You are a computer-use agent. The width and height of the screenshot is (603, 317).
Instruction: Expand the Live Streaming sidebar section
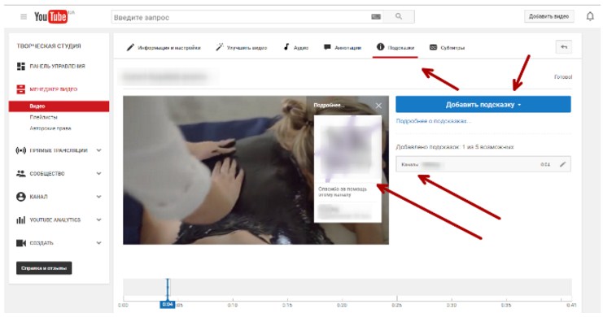[98, 150]
